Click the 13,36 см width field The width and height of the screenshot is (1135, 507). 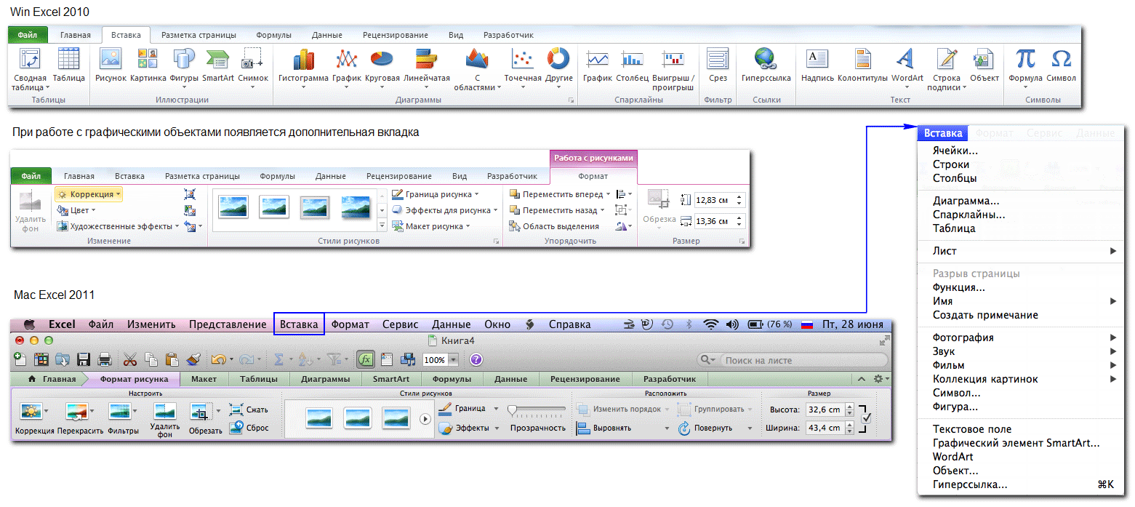click(715, 221)
